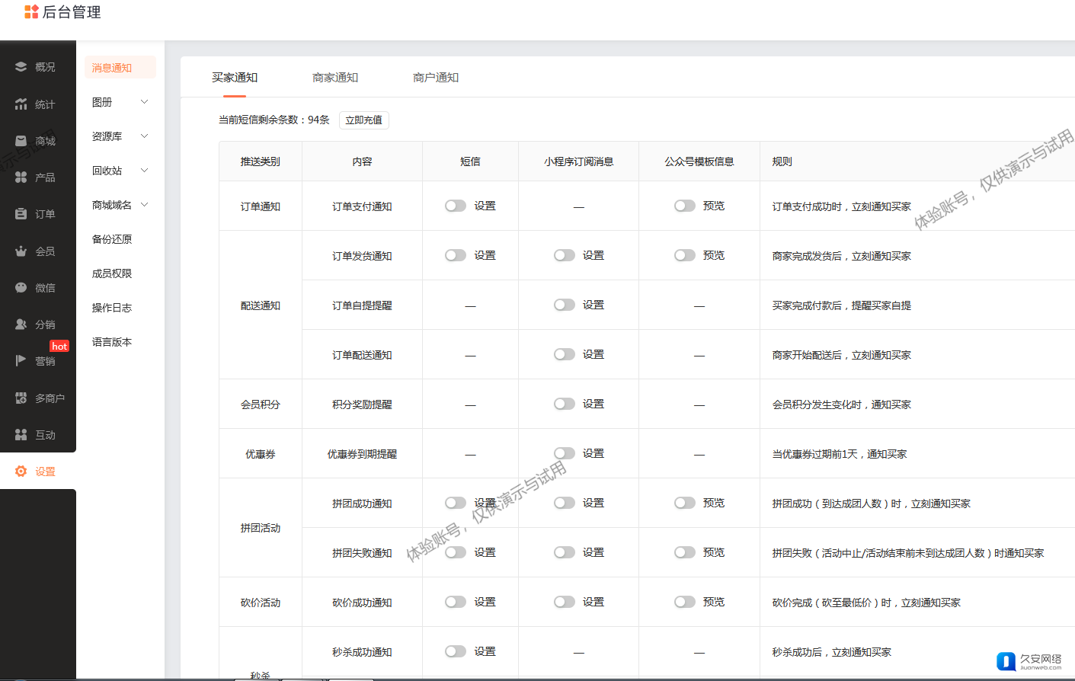Image resolution: width=1075 pixels, height=681 pixels.
Task: Click the 设置 gear icon in sidebar
Action: click(x=21, y=472)
